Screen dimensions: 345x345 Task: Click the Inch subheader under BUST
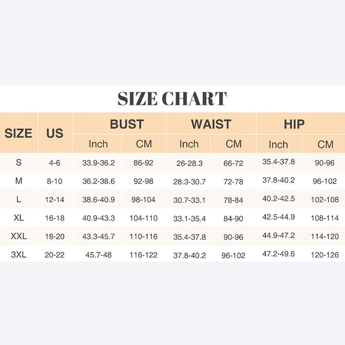tap(98, 144)
